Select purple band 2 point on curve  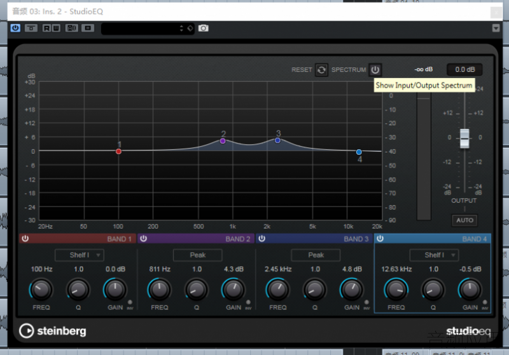(x=223, y=141)
